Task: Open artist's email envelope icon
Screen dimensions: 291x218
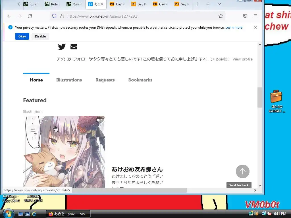Action: pyautogui.click(x=74, y=47)
